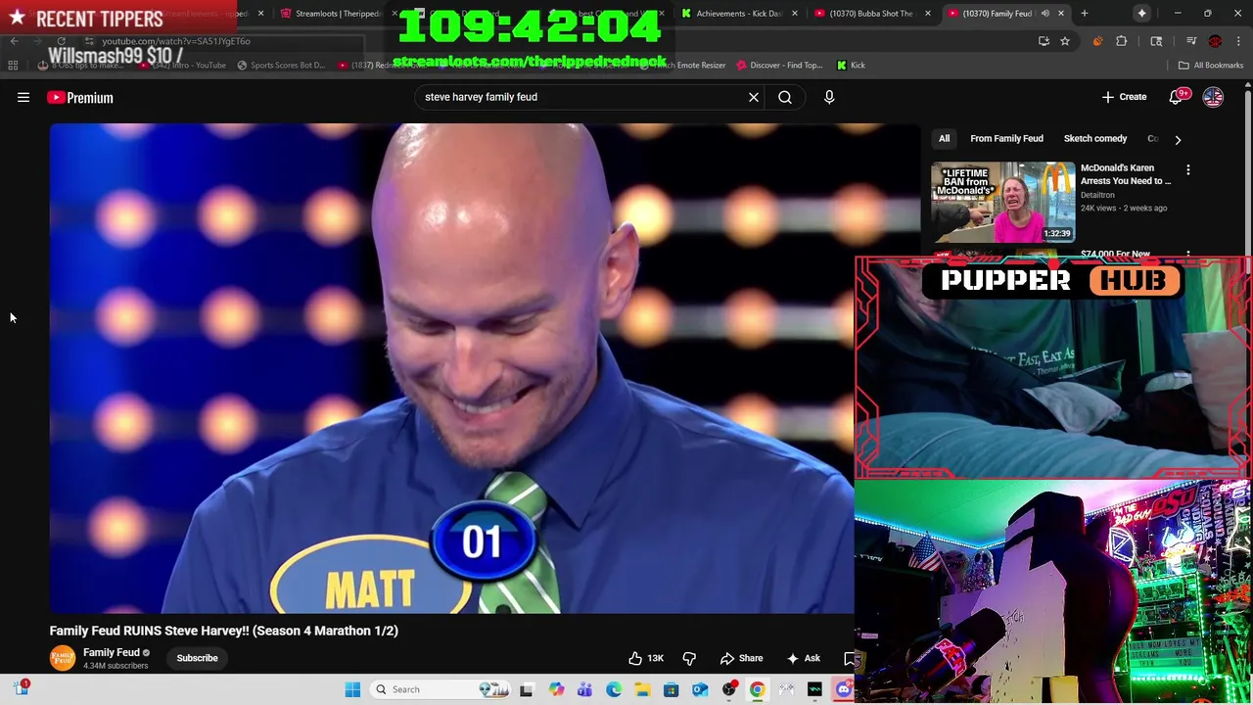Clear the search query with the X
The width and height of the screenshot is (1253, 705).
[x=754, y=97]
